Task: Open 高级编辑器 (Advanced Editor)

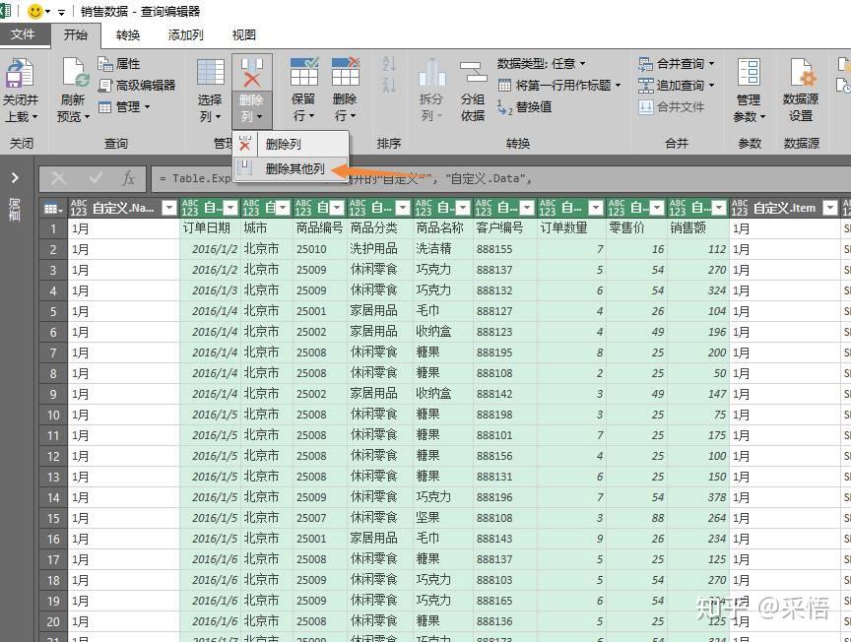Action: (x=137, y=86)
